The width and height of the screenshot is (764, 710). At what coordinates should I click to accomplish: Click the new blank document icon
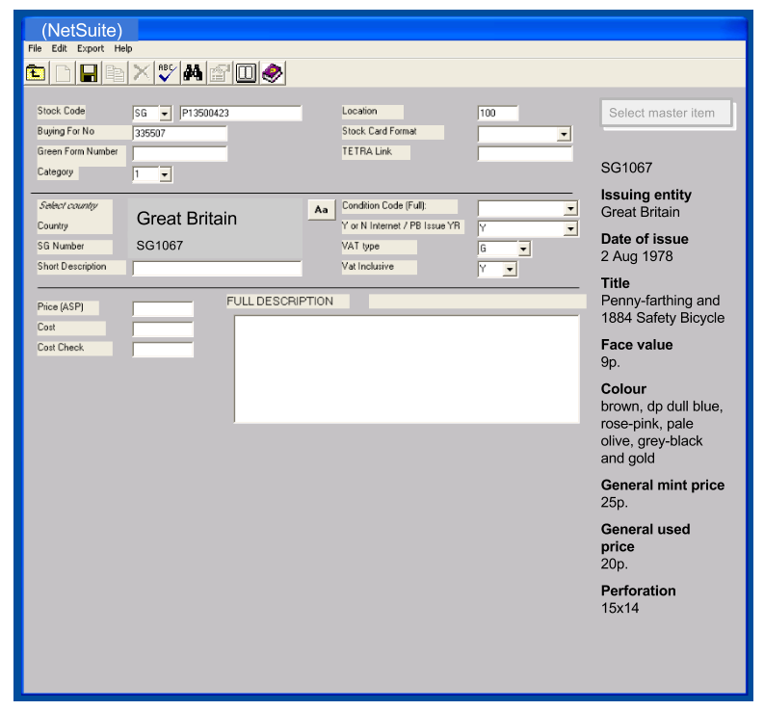(63, 73)
